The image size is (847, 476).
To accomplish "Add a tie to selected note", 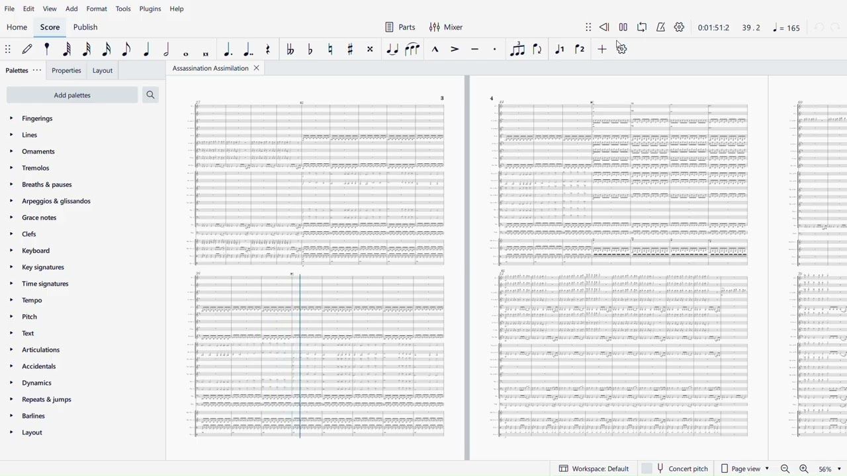I will click(x=392, y=50).
